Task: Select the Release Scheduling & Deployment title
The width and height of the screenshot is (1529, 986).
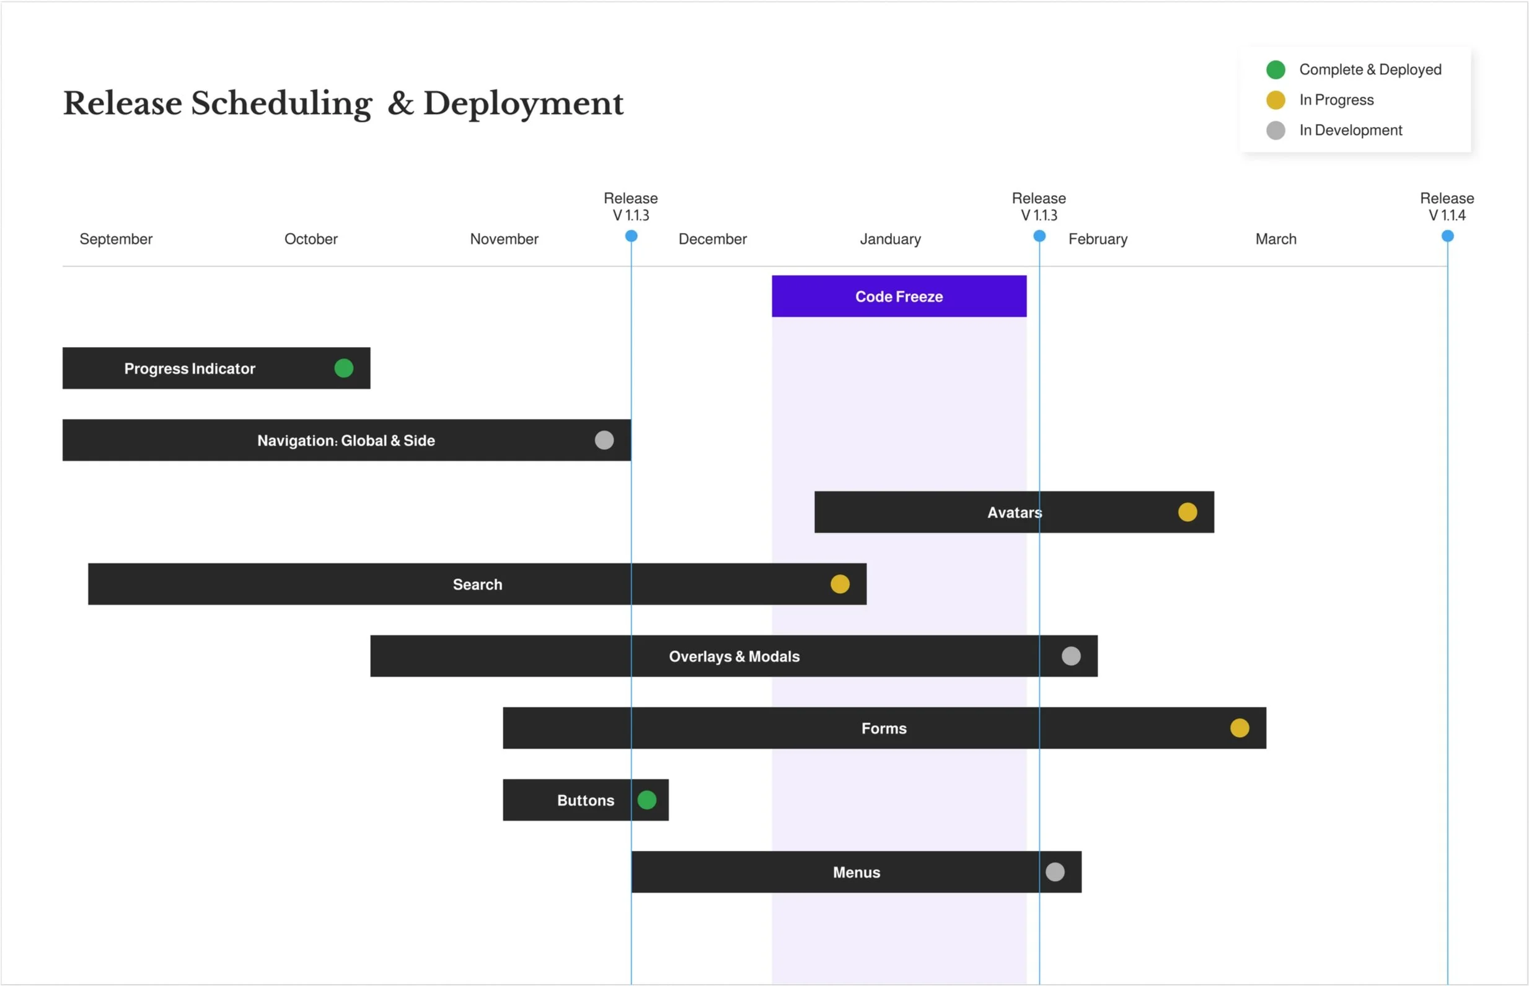Action: point(343,103)
